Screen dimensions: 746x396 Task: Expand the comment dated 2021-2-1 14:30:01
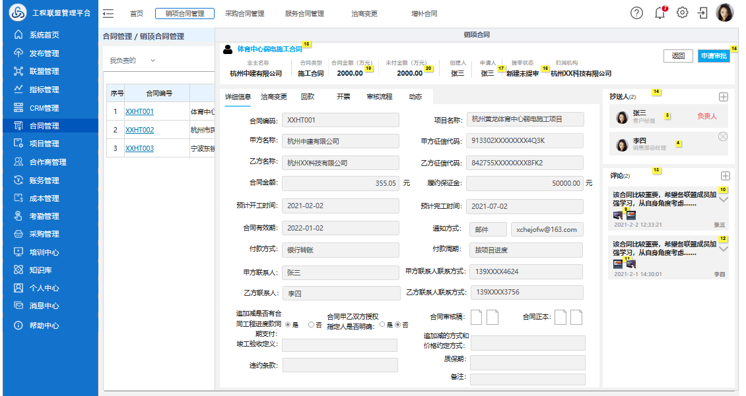(x=723, y=249)
